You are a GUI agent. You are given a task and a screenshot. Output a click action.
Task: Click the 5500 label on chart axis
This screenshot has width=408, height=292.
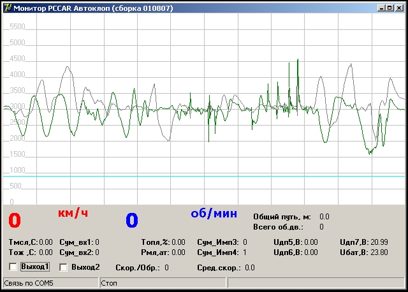coord(17,27)
